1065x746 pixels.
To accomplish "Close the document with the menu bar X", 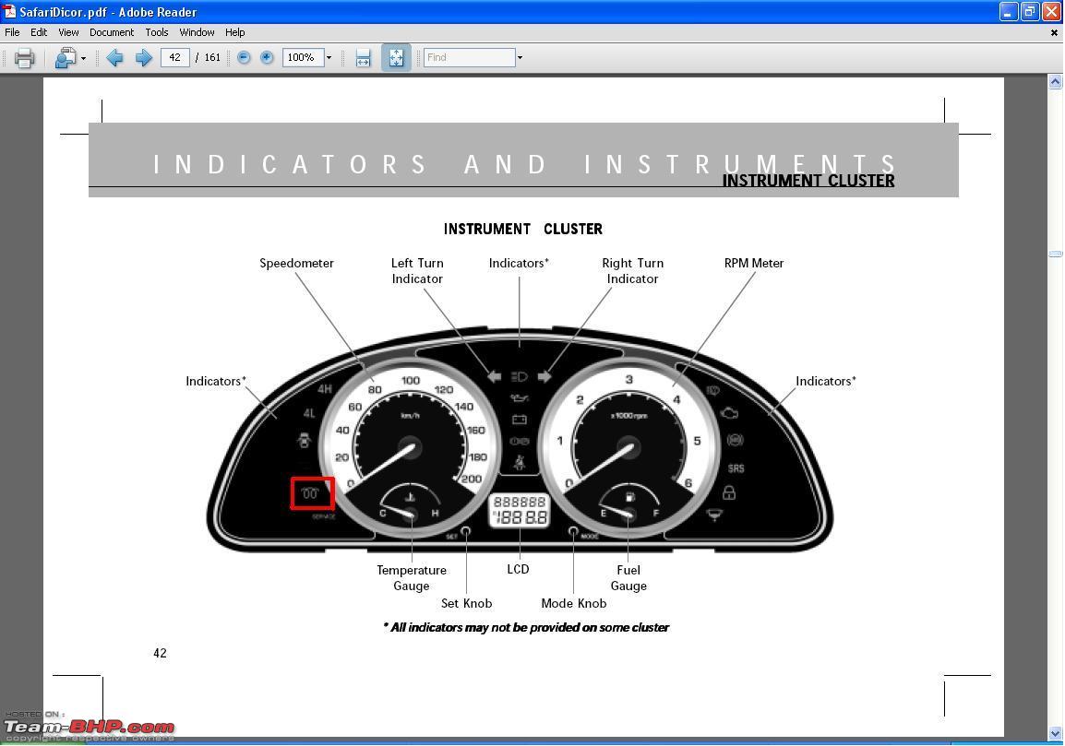I will pos(1054,32).
